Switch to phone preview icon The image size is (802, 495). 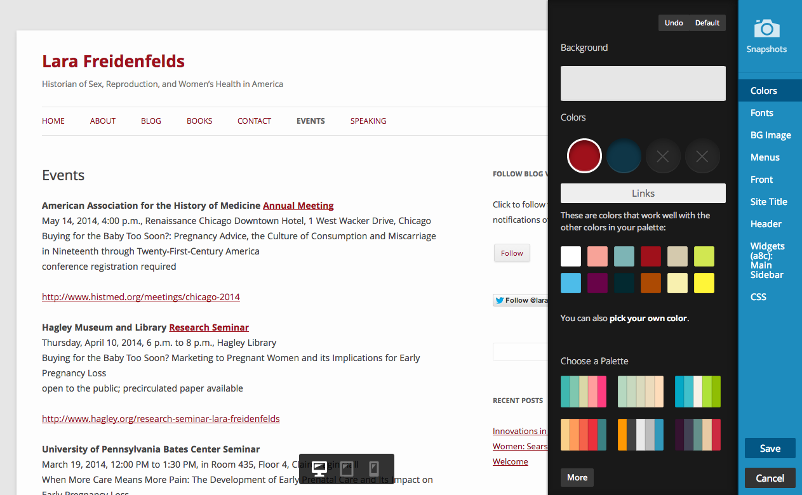point(374,469)
